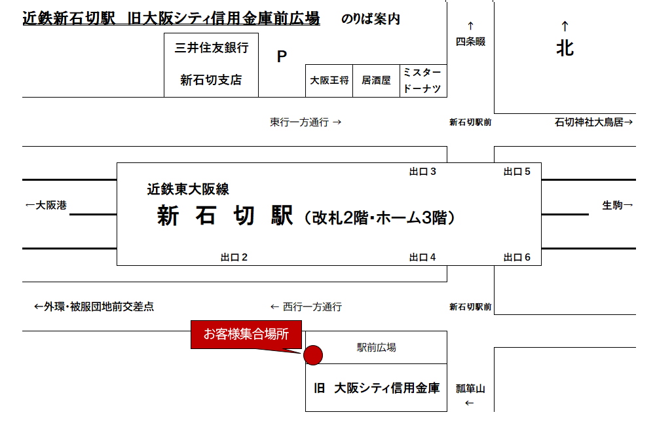Select the 出口2 exit label

click(x=234, y=257)
